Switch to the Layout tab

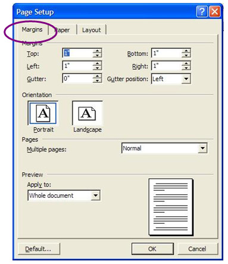91,30
